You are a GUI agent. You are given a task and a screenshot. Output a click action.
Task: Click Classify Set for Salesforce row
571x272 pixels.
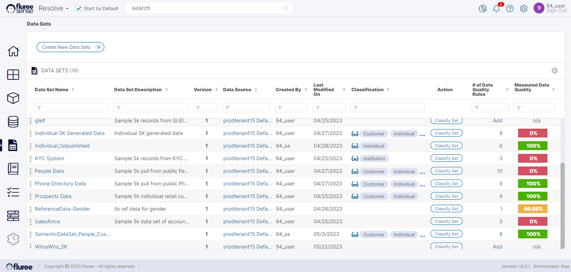[446, 221]
